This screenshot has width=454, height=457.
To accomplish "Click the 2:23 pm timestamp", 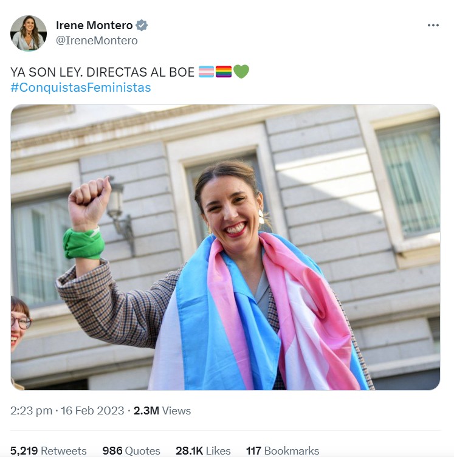I will tap(31, 411).
